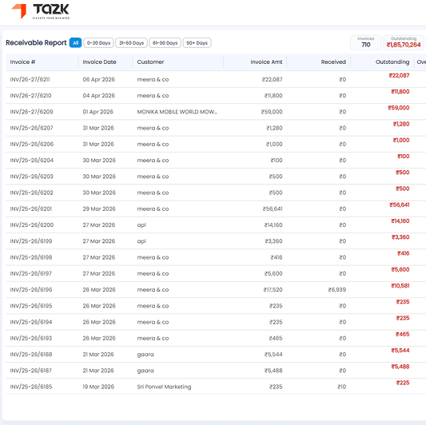Click outstanding amount ₹59,000 in red
426x425 pixels.
pyautogui.click(x=399, y=108)
